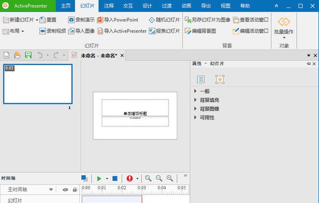Click the Undo arrow
This screenshot has width=319, height=203.
(x=40, y=55)
